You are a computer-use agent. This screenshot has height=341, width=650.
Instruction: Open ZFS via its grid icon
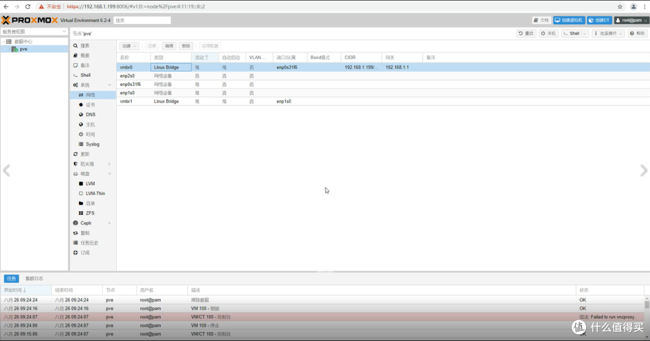(x=81, y=214)
